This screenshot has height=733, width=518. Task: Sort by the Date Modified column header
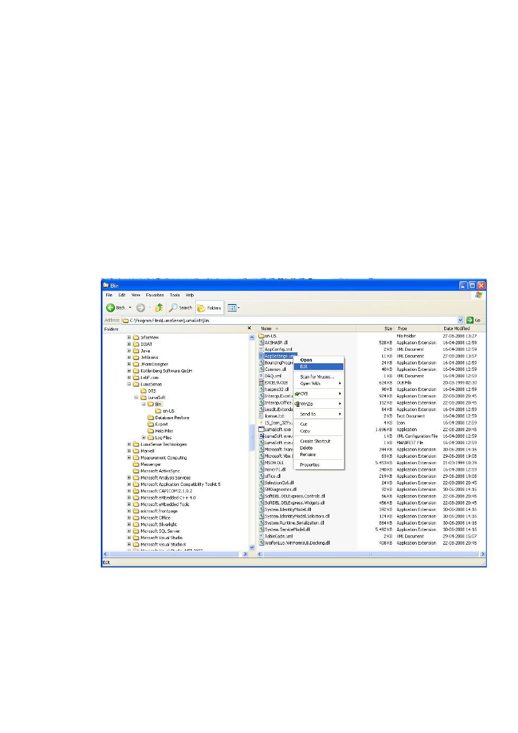pyautogui.click(x=463, y=328)
